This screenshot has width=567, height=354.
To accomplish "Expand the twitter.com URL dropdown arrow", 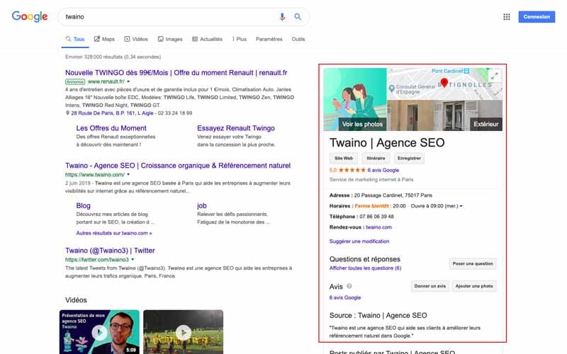I will pyautogui.click(x=133, y=260).
